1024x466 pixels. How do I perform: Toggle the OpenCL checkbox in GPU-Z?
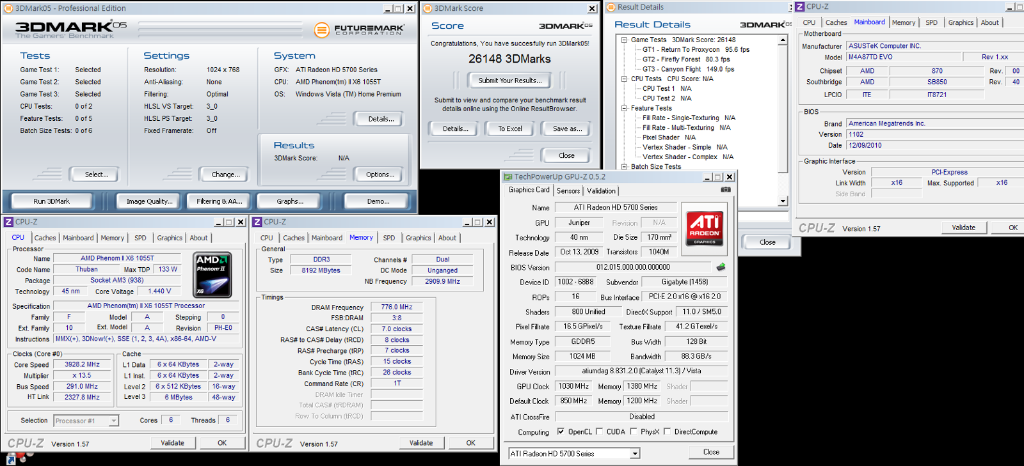pyautogui.click(x=561, y=431)
